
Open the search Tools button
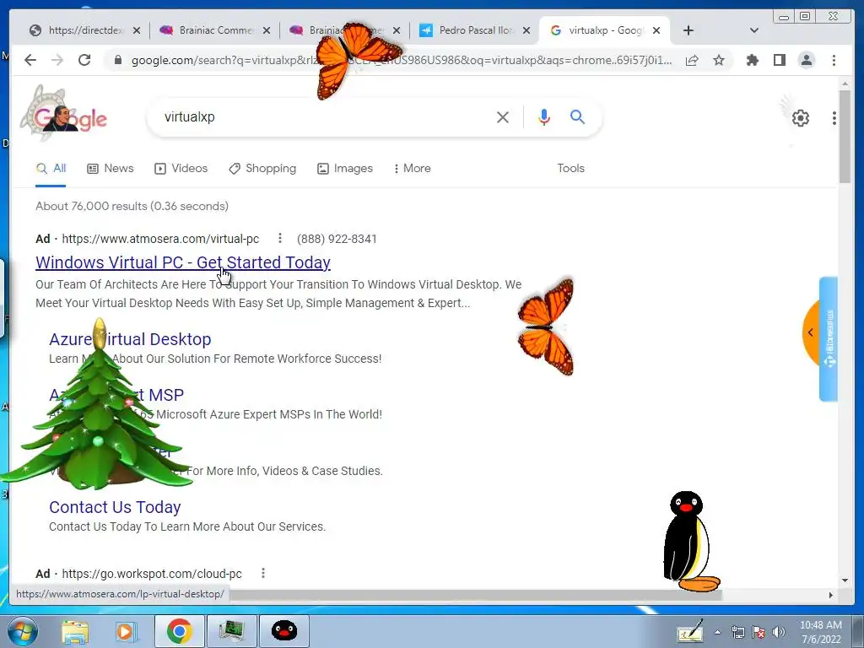click(570, 168)
